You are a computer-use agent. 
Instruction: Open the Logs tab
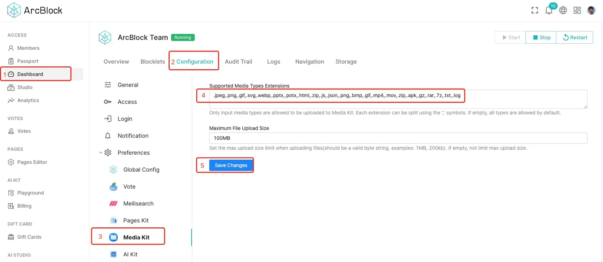pyautogui.click(x=274, y=61)
